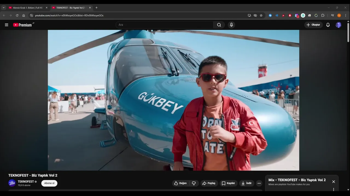Viewport: 350px width, 196px height.
Task: Install app icon in the address bar
Action: [249, 16]
